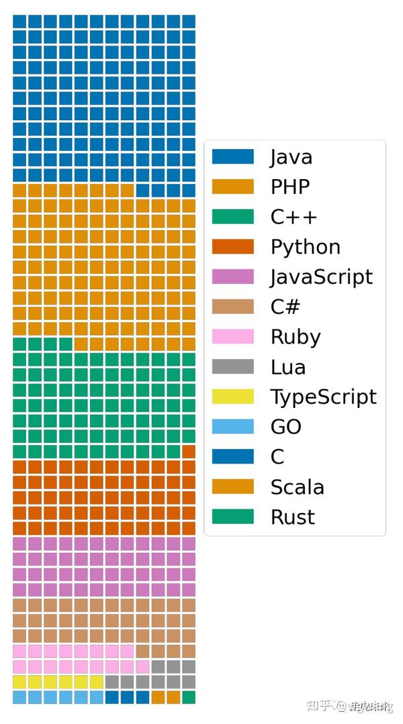The image size is (403, 724).
Task: Pick the light blue GO legend swatch
Action: [x=232, y=427]
